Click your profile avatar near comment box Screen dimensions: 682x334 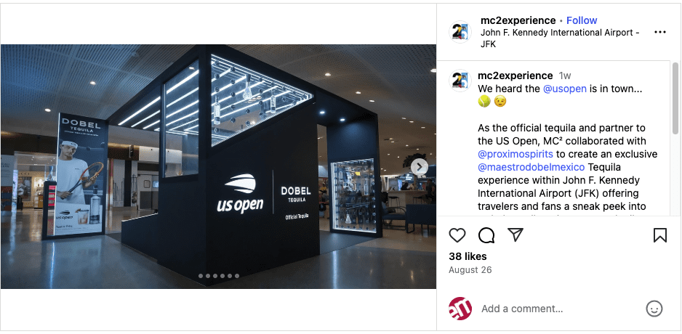coord(460,309)
